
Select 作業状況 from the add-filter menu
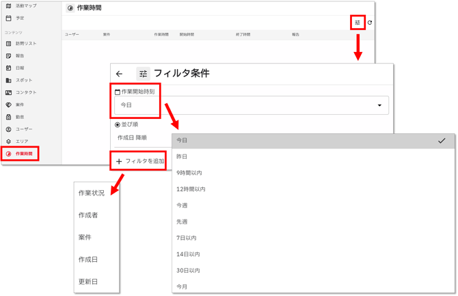pyautogui.click(x=92, y=193)
